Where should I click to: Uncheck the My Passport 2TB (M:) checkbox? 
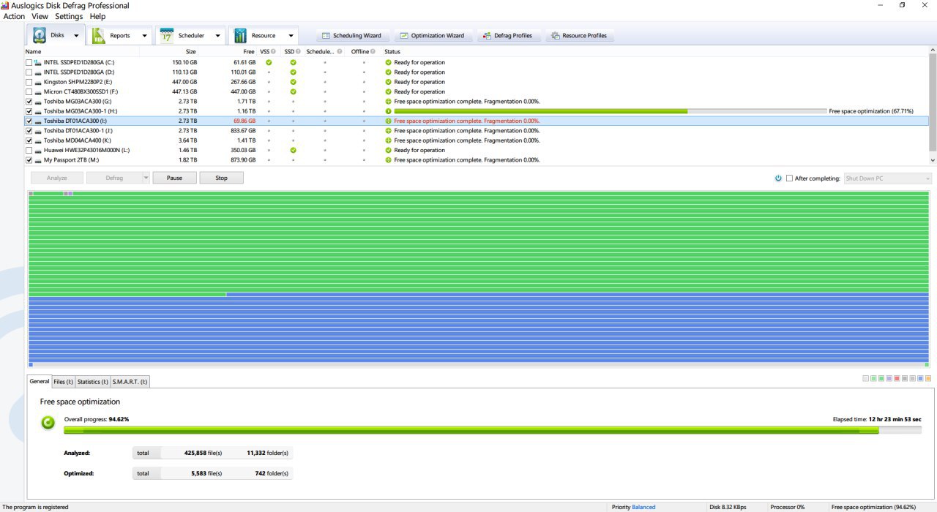(x=29, y=159)
